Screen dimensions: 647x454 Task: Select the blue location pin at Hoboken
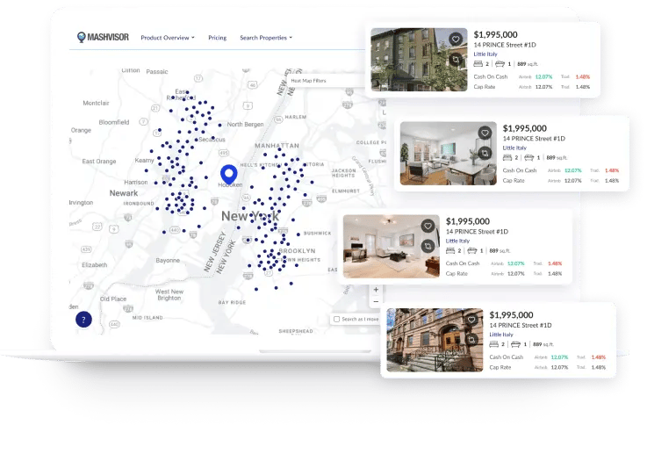228,174
